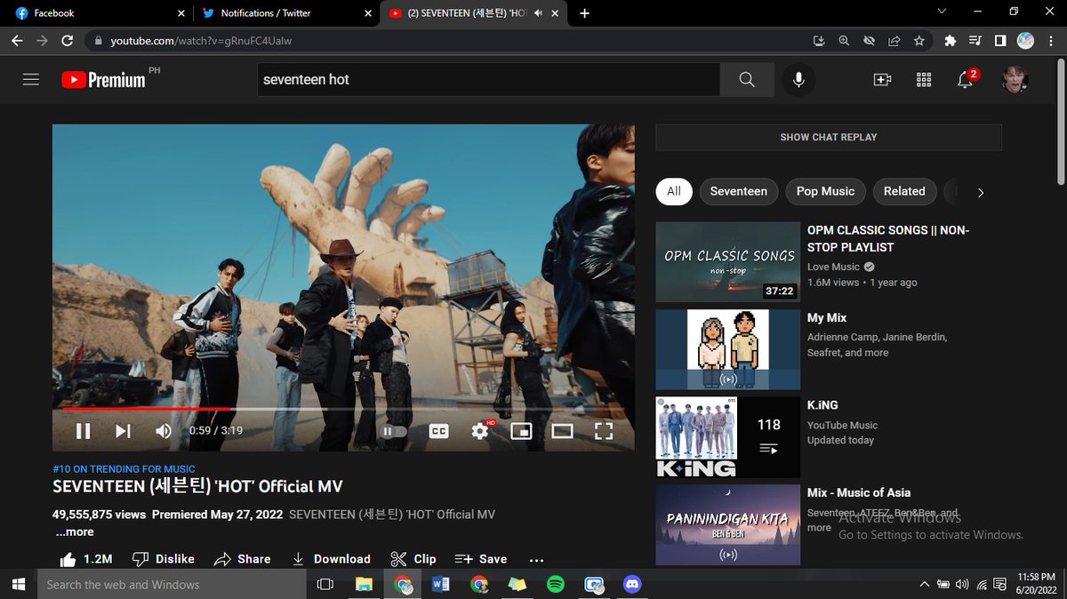
Task: Open the notifications bell
Action: [965, 80]
